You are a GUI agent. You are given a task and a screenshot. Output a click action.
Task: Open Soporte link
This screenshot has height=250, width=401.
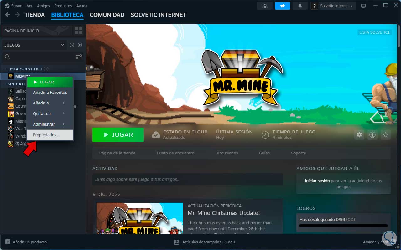298,153
